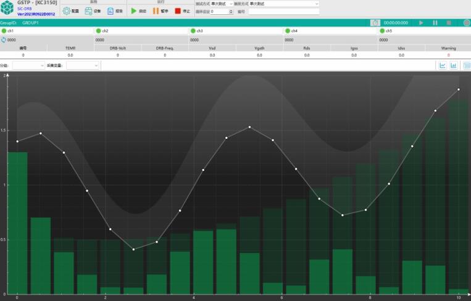Toggle channel ch1 green indicator
Image resolution: width=471 pixels, height=301 pixels.
(x=4, y=31)
